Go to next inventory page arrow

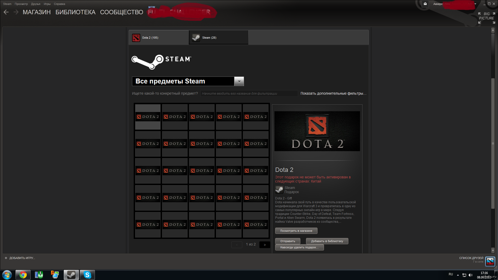(265, 245)
